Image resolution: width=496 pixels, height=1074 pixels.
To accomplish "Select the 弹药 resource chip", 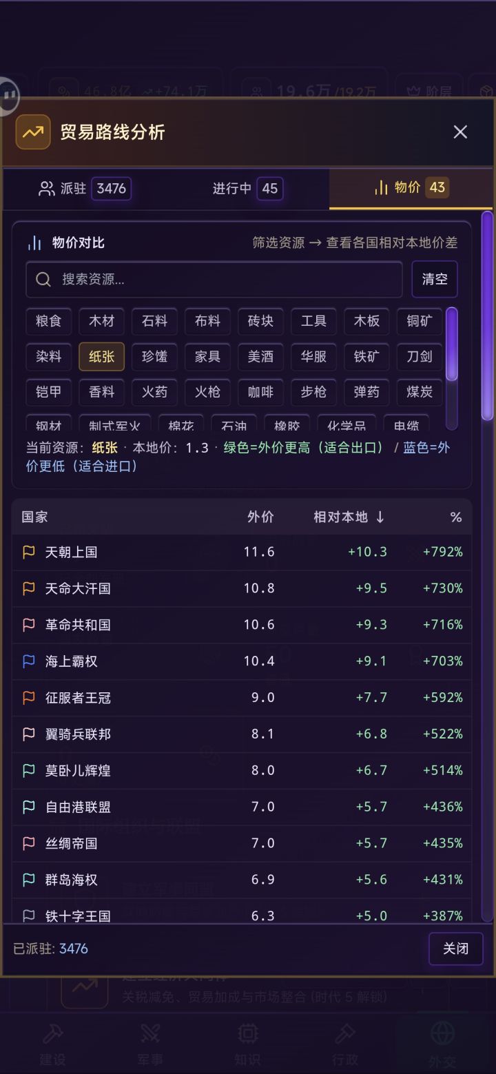I will tap(367, 392).
